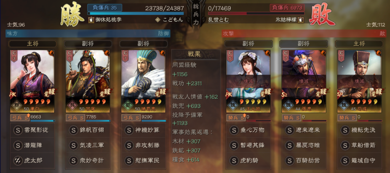Click the red 負傷兵 6973 button
The image size is (390, 173).
click(x=287, y=8)
